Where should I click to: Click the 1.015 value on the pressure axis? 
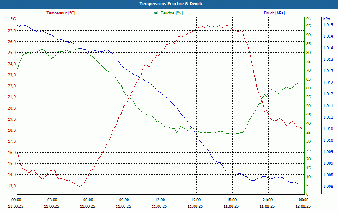click(x=328, y=25)
